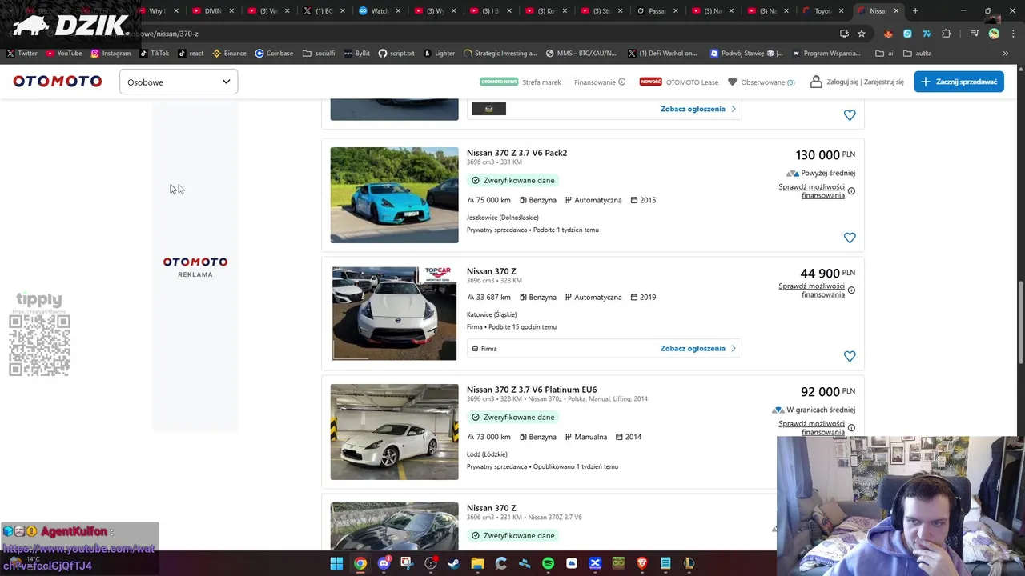Open the socialfi bookmarks folder
1025x576 pixels.
click(319, 53)
